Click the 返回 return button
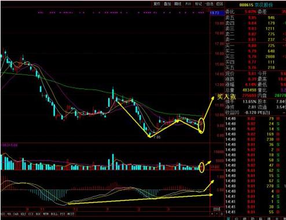The image size is (286, 220). coord(219,3)
